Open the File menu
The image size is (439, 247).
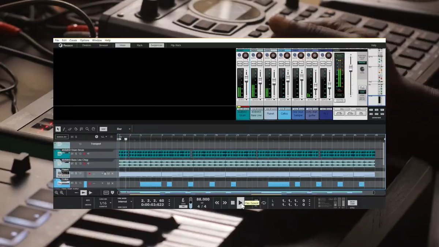(x=57, y=40)
